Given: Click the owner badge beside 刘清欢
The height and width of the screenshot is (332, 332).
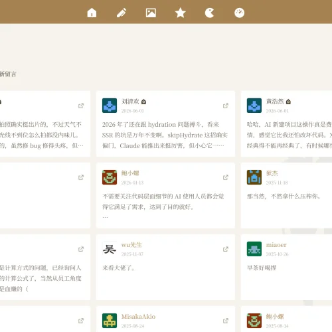Looking at the screenshot, I should coord(143,102).
